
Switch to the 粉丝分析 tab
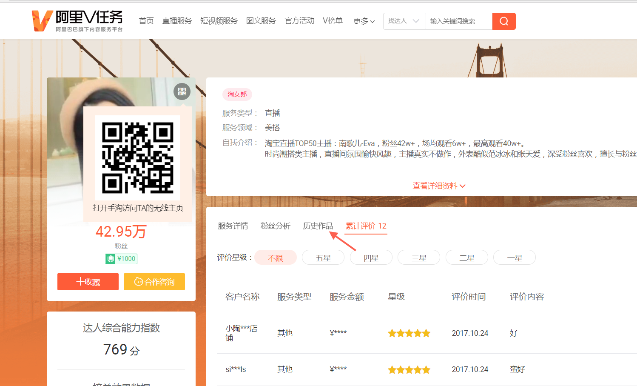tap(276, 226)
